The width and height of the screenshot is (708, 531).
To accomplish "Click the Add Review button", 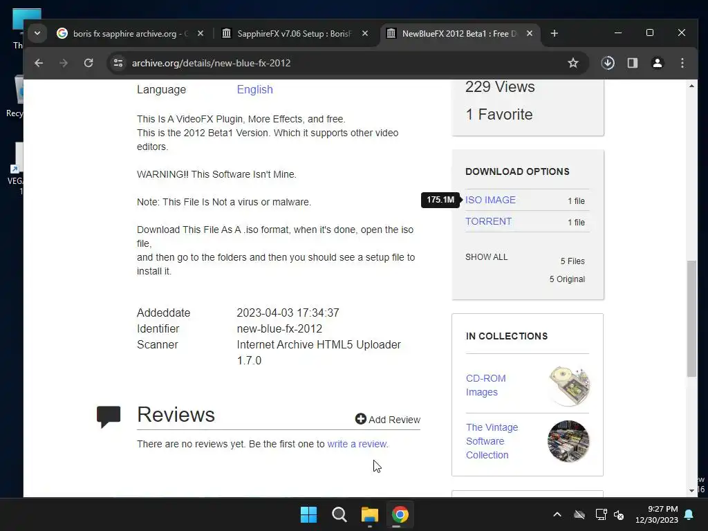I will (x=387, y=420).
